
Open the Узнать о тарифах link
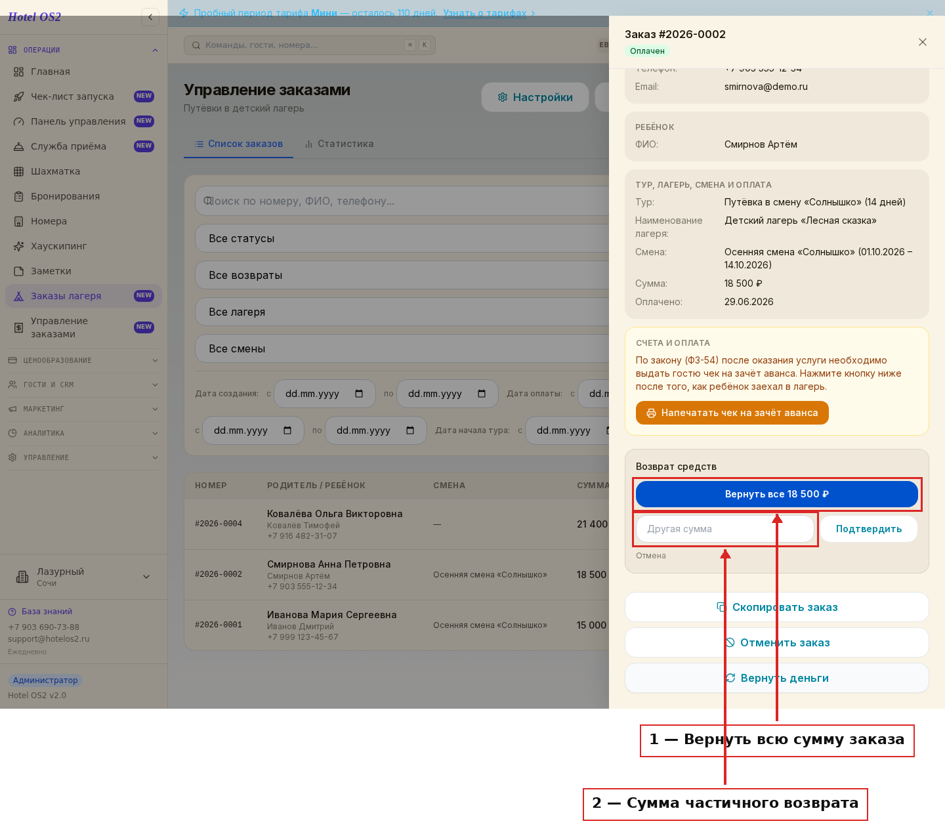pos(489,13)
